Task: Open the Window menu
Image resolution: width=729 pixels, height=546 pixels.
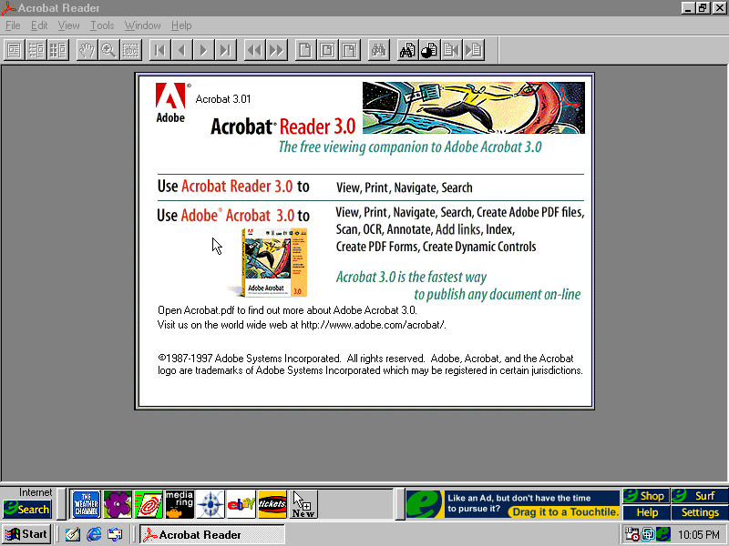Action: 142,25
